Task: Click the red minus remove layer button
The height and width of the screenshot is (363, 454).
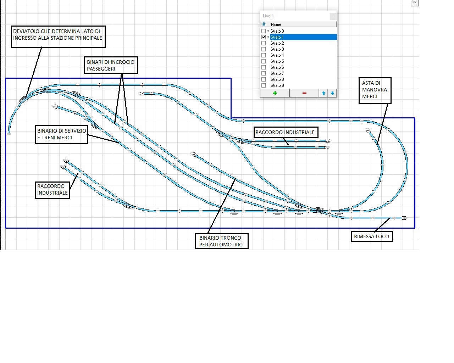Action: tap(304, 93)
